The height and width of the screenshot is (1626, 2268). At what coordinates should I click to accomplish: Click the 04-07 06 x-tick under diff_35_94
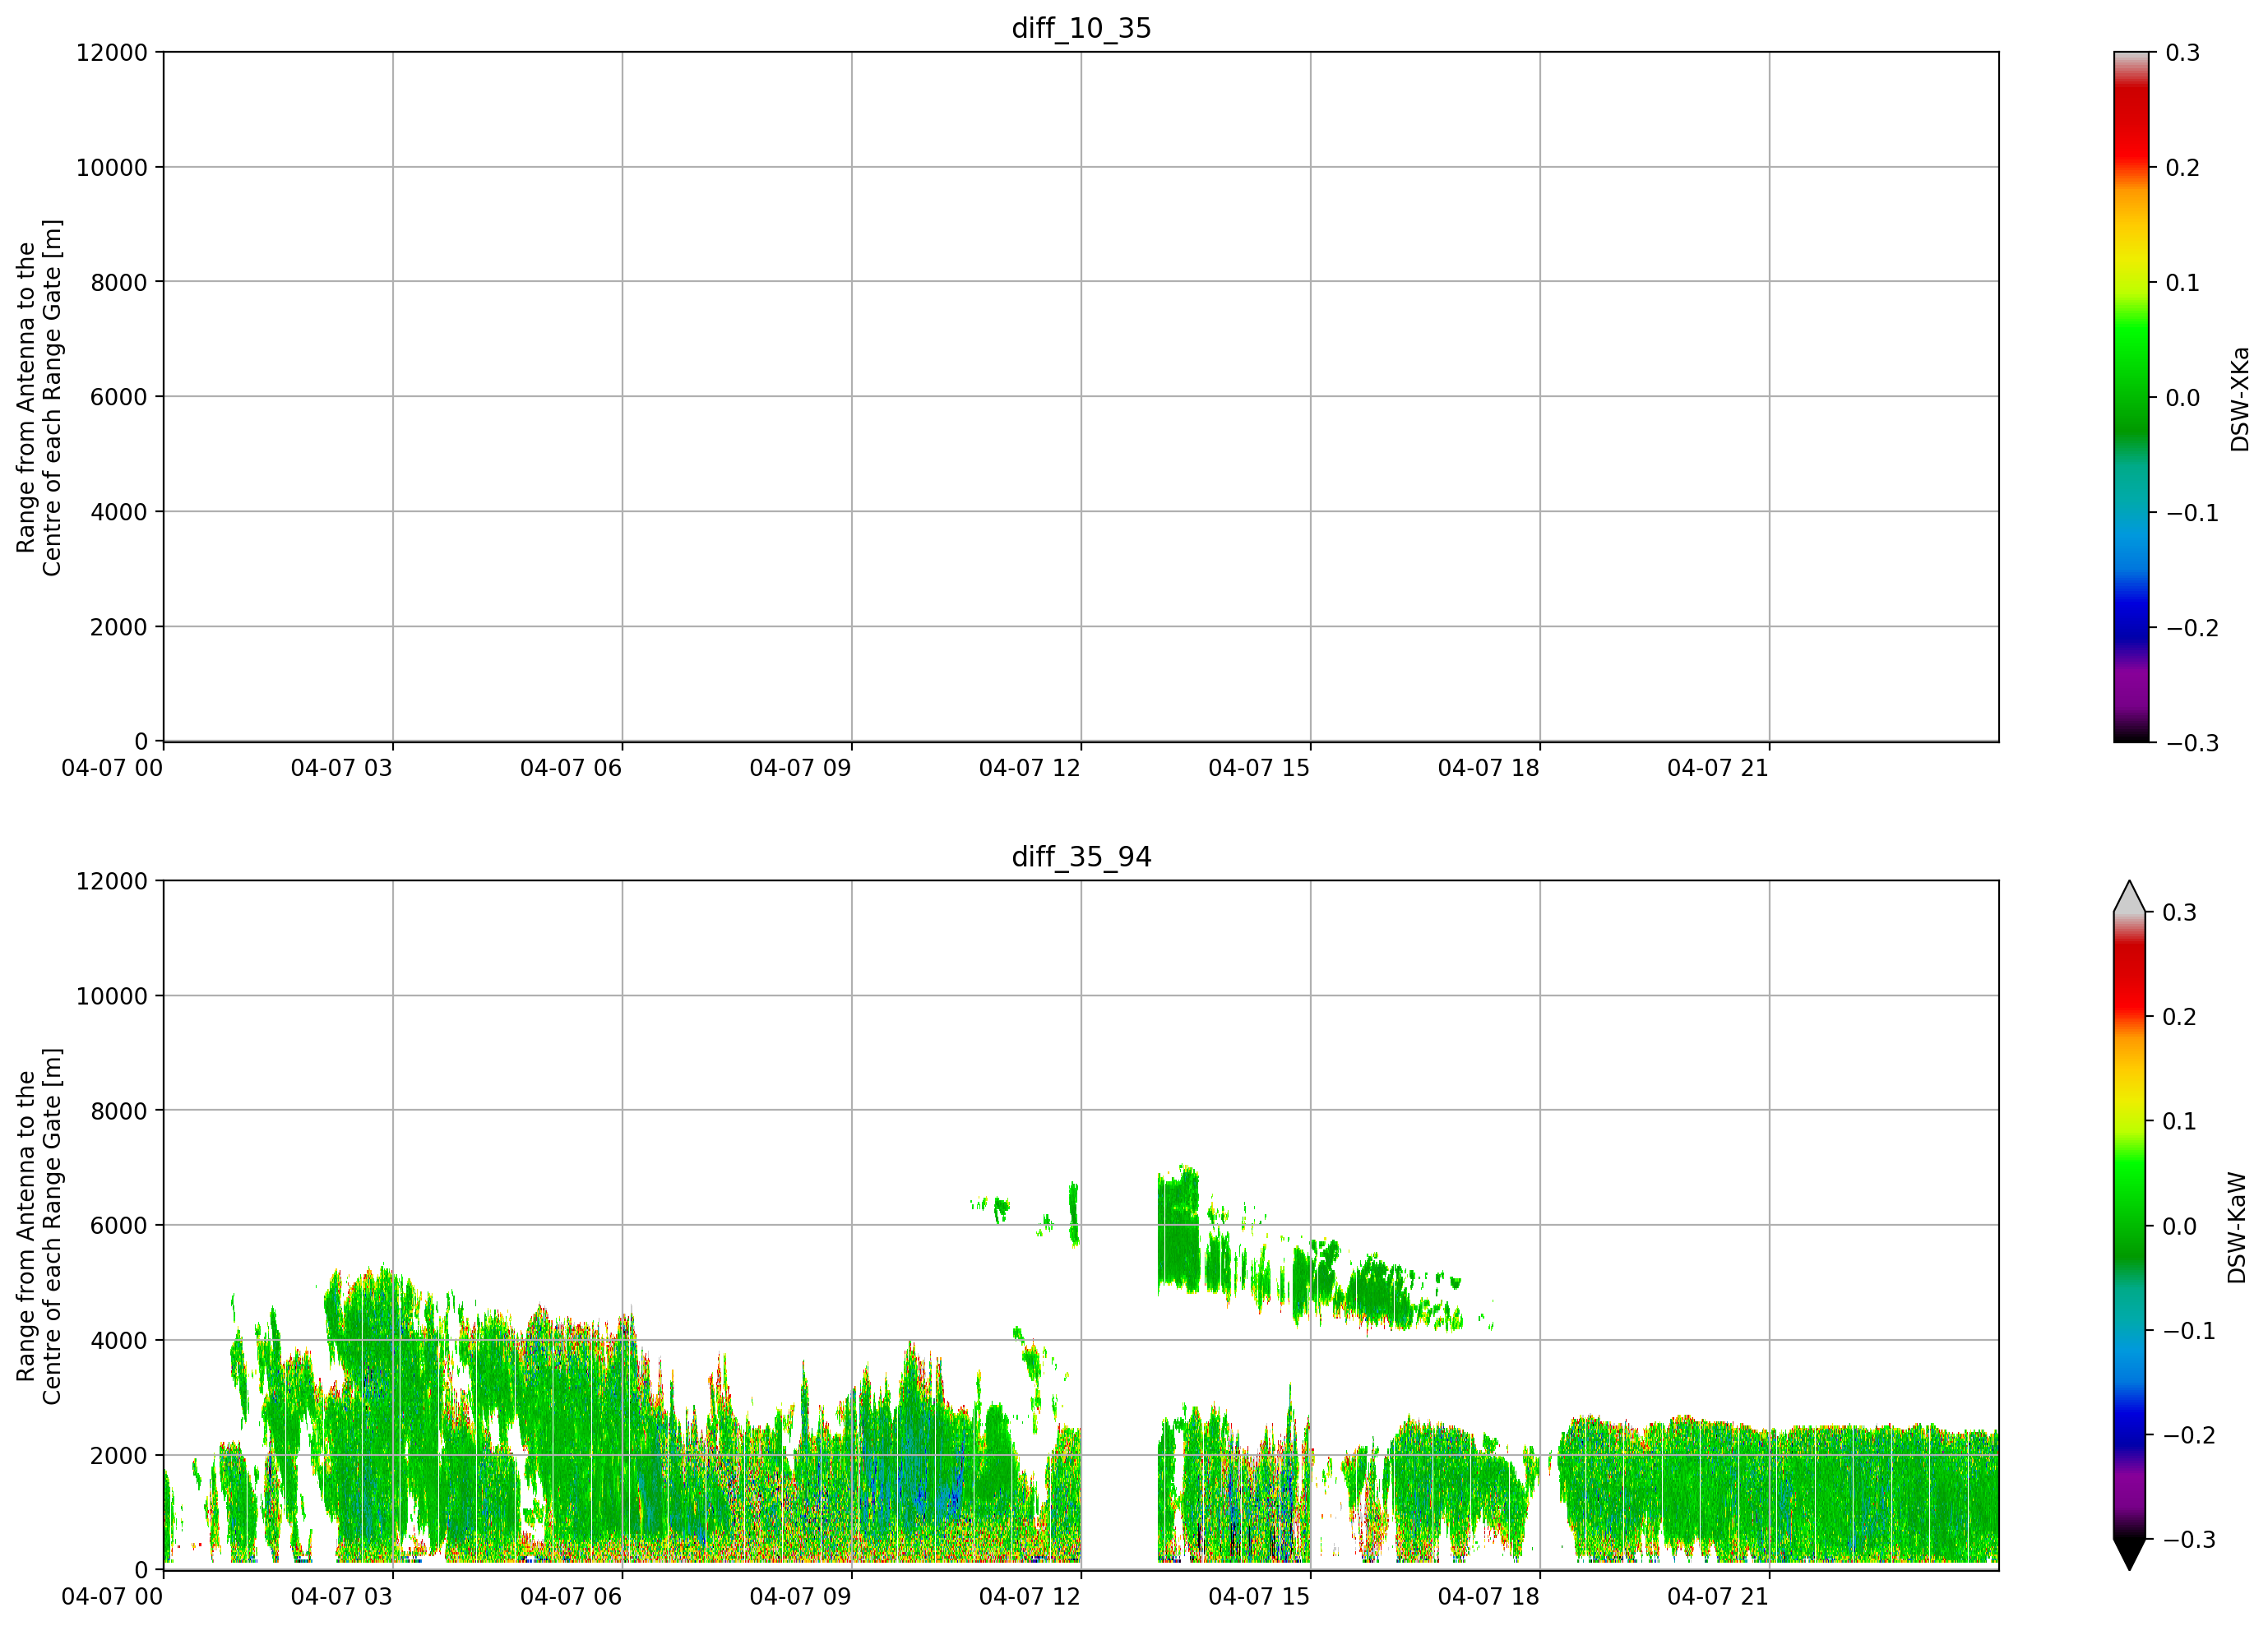point(571,1596)
